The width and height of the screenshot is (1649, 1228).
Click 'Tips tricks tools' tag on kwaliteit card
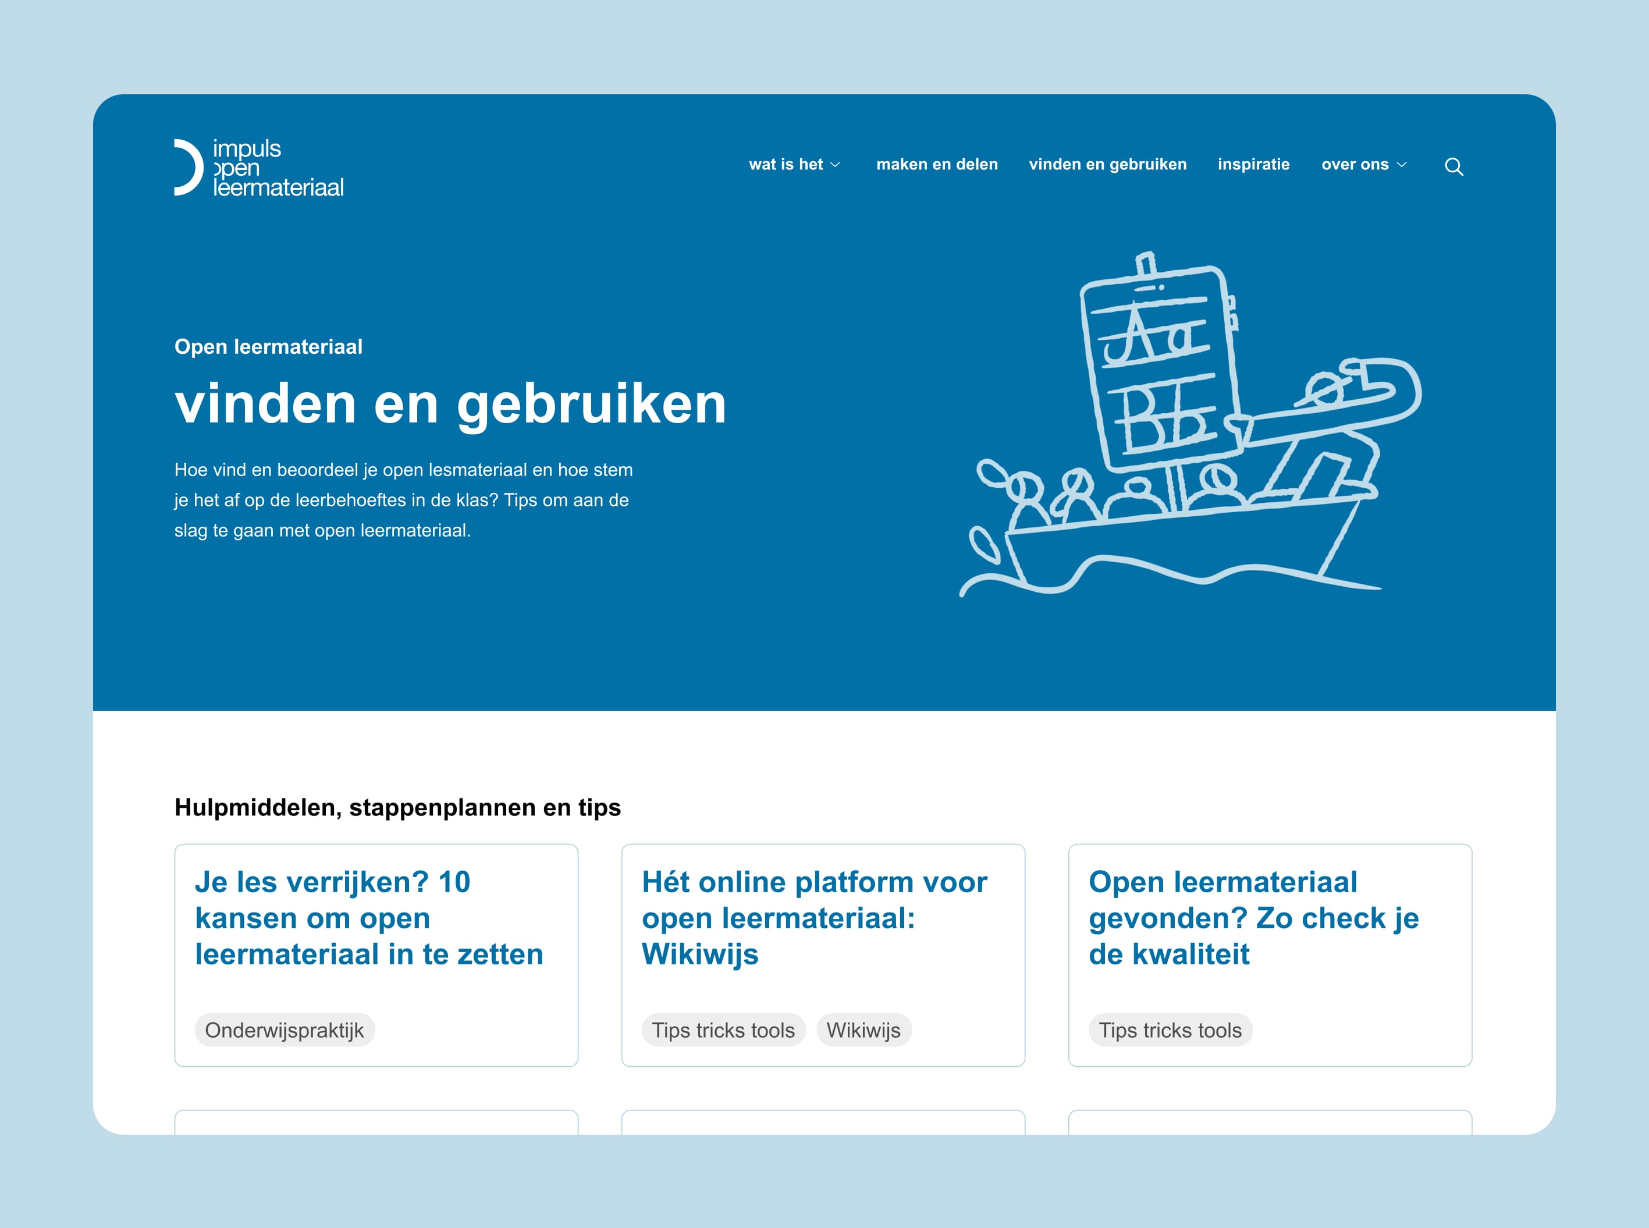[x=1171, y=1030]
